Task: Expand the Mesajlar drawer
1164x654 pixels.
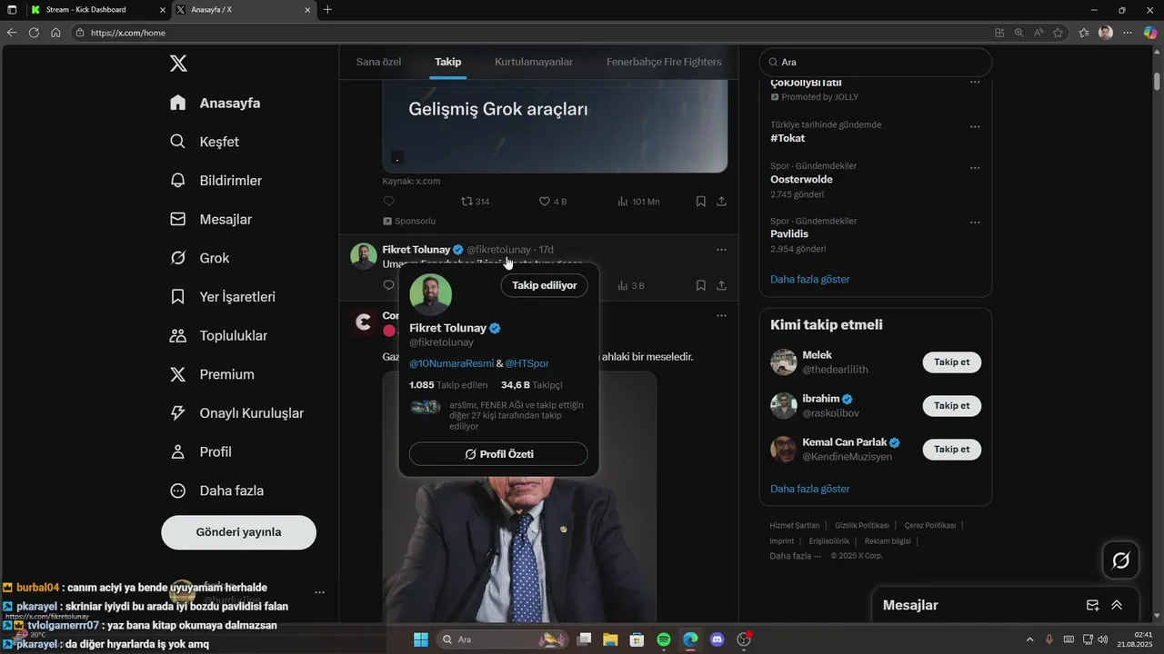Action: coord(1117,605)
